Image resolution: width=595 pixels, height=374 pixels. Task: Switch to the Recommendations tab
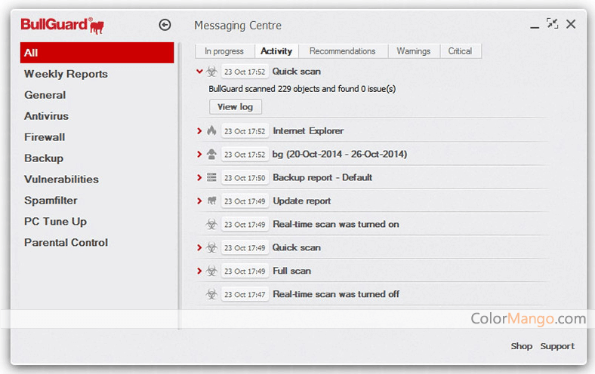tap(342, 51)
